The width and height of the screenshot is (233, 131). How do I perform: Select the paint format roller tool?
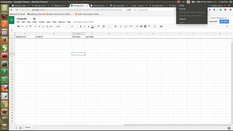pos(31,26)
